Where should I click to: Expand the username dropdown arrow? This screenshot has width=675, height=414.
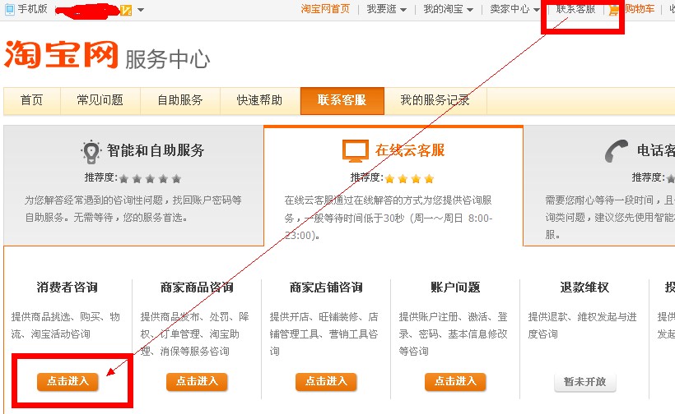[141, 10]
